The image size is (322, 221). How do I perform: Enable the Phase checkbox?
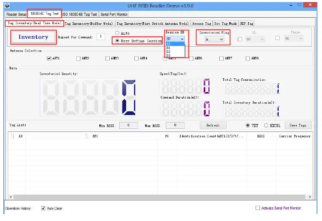tap(277, 38)
